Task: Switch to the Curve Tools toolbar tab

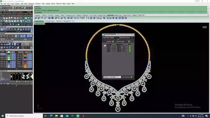Action: click(93, 16)
